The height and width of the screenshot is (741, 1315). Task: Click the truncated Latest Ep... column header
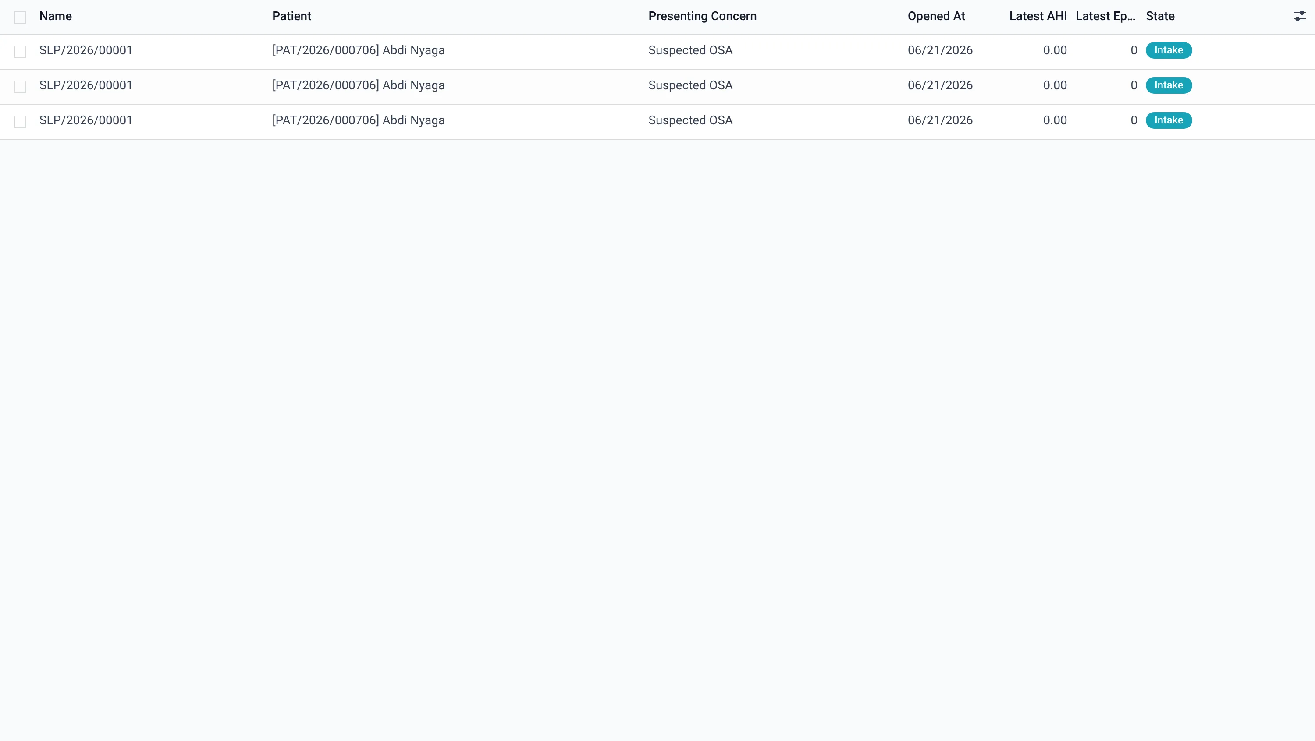[1105, 16]
